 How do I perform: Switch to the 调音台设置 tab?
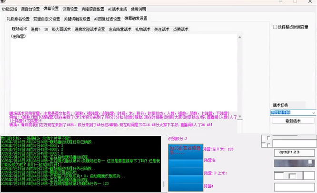click(30, 10)
